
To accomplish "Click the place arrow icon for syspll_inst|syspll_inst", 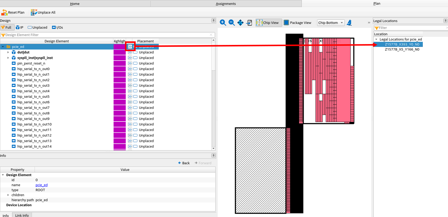I will coord(130,58).
